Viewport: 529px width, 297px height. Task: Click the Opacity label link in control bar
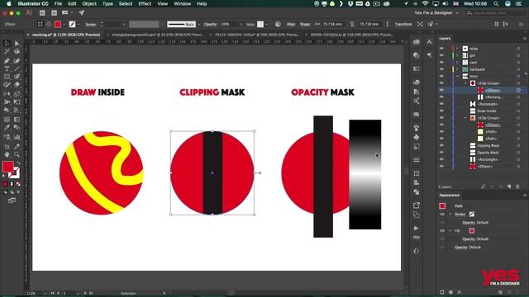click(x=211, y=24)
